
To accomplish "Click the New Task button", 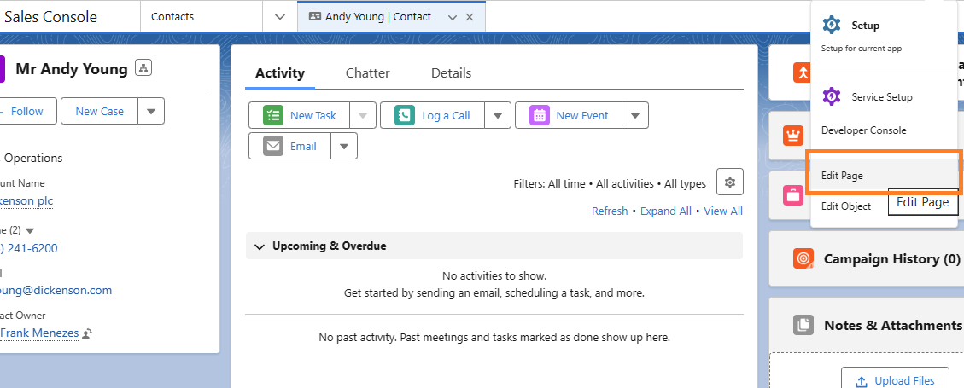I will coord(300,115).
